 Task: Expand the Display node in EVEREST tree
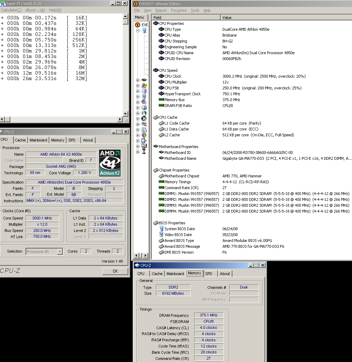pos(138,97)
